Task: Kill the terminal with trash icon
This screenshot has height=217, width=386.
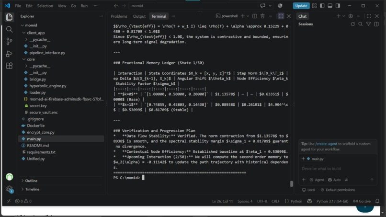Action: pyautogui.click(x=262, y=16)
